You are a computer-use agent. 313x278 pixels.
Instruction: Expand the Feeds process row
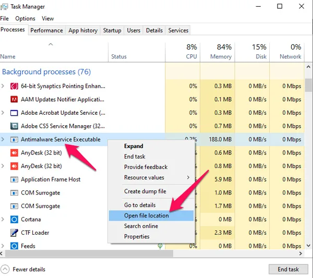[x=3, y=246]
